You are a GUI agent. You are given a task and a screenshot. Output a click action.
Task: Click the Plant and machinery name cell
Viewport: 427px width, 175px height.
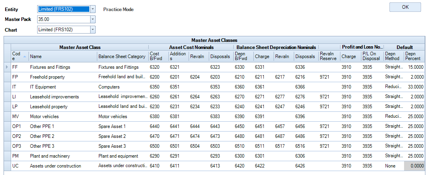coord(62,156)
